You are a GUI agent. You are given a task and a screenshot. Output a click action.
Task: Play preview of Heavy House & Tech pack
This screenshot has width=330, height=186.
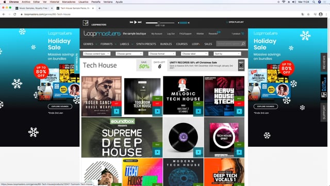coord(239,112)
